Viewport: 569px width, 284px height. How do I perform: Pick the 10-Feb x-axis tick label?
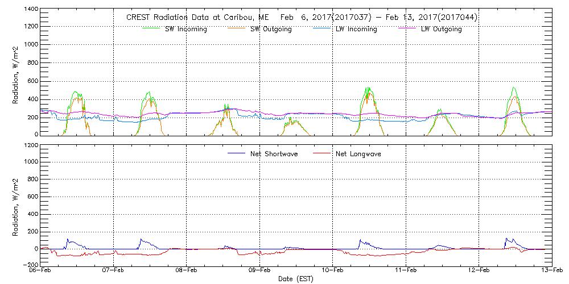click(x=332, y=270)
